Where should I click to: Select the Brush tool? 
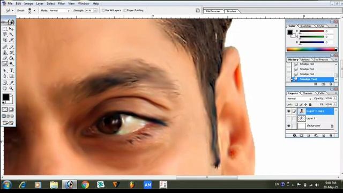(x=11, y=47)
